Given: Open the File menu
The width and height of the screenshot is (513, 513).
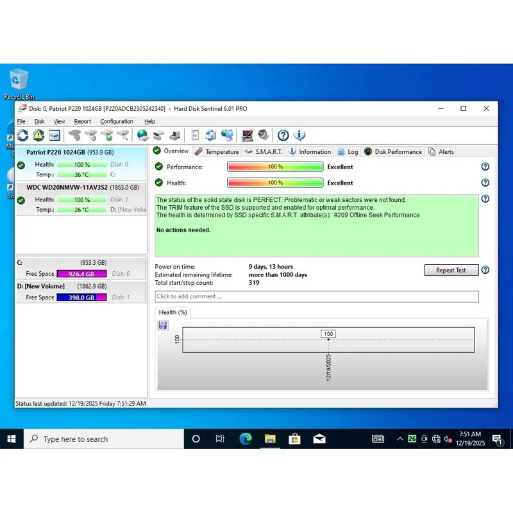Looking at the screenshot, I should pyautogui.click(x=21, y=121).
